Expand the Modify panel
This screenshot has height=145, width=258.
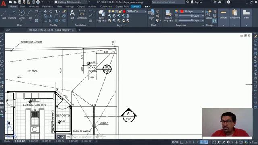tap(55, 25)
